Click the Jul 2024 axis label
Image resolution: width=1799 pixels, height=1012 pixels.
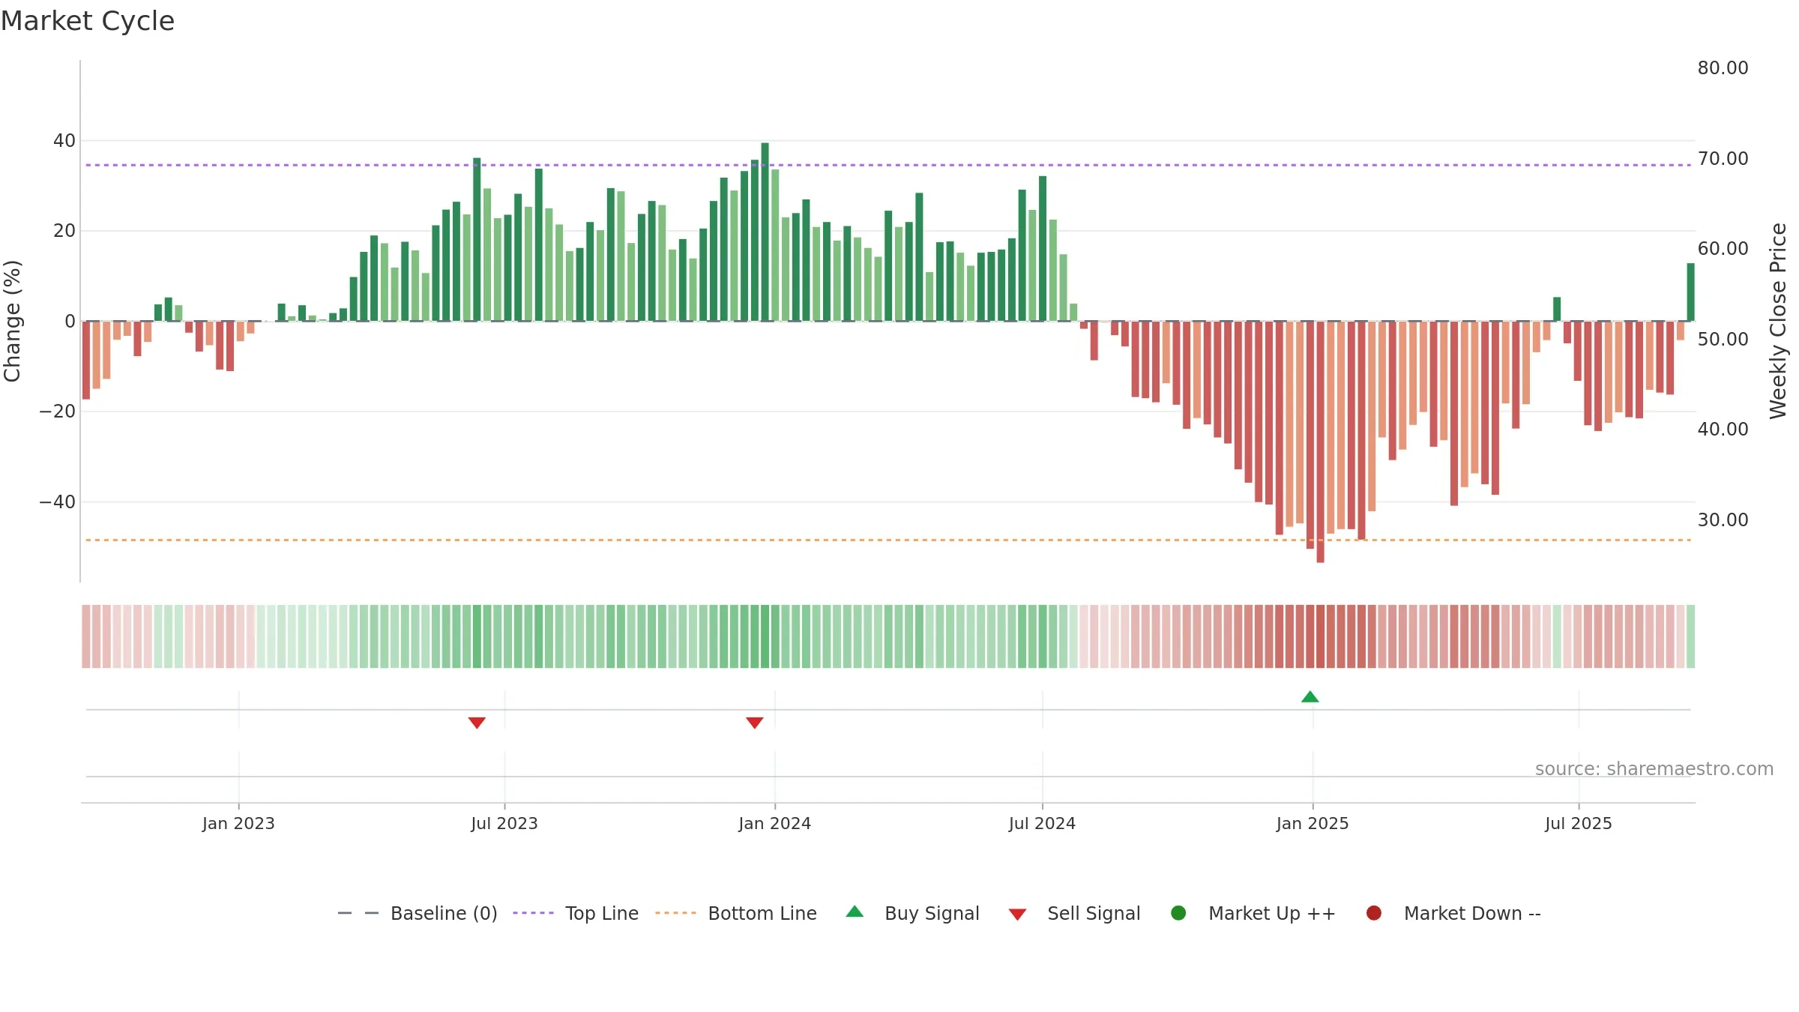coord(1042,823)
